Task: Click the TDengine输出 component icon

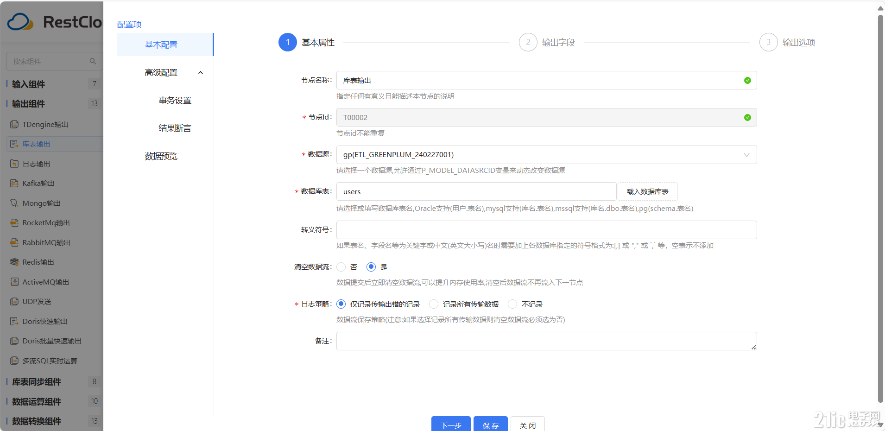Action: pos(14,124)
